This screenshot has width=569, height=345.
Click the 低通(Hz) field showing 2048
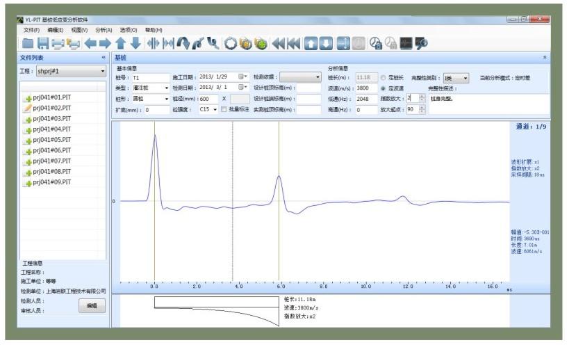click(366, 99)
